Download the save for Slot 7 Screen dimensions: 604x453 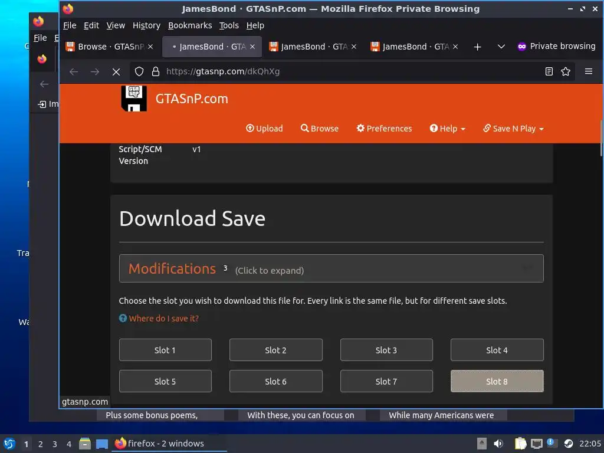[x=386, y=381]
